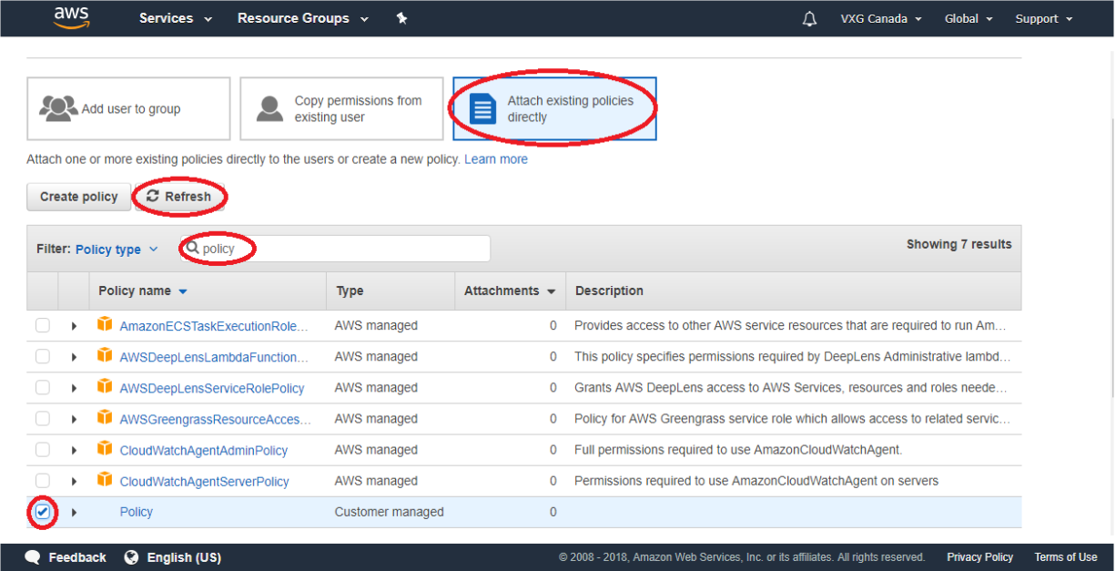Click the Feedback speech bubble icon

(33, 557)
